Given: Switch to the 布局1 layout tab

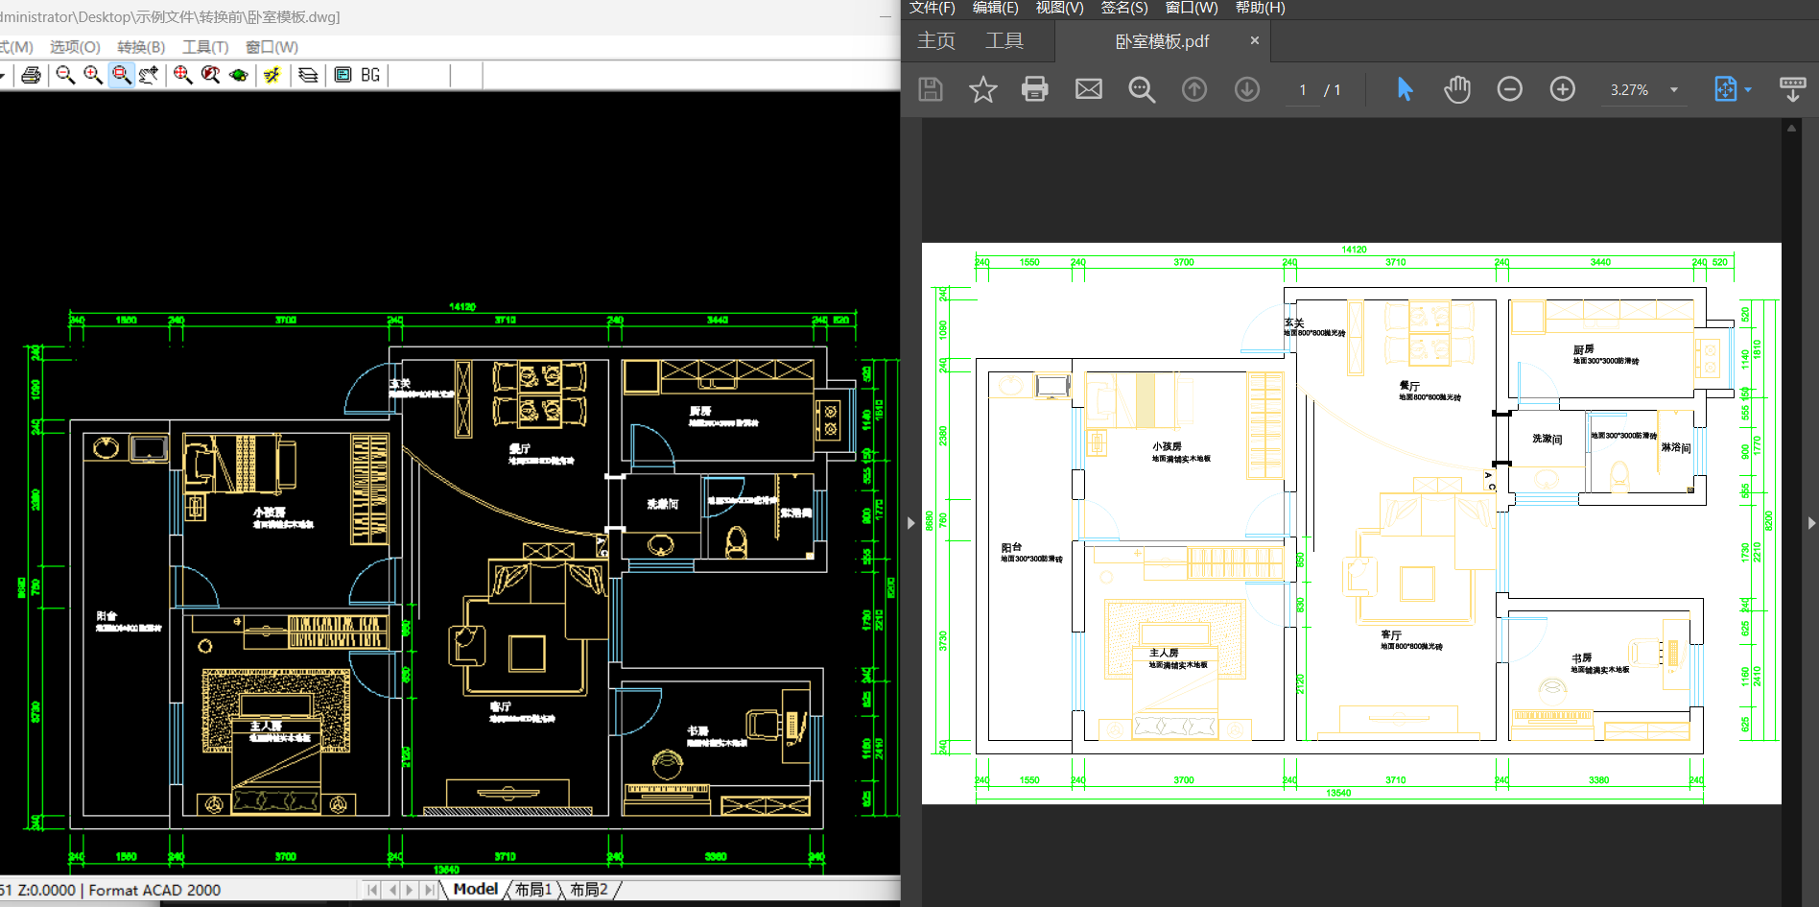Looking at the screenshot, I should point(533,890).
